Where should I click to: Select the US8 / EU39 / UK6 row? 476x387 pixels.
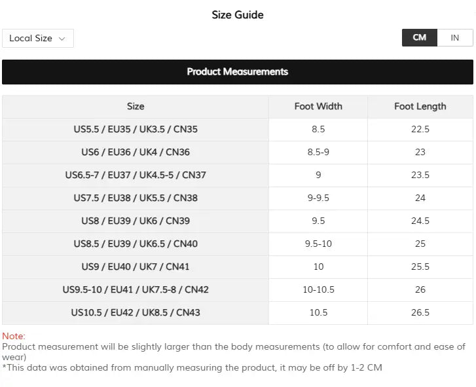coord(238,221)
